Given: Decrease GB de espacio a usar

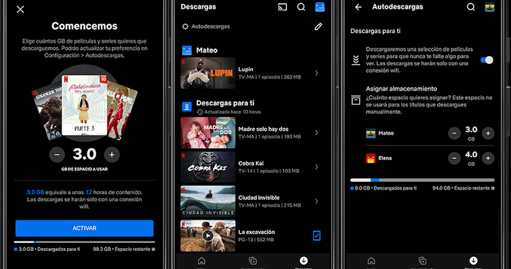Looking at the screenshot, I should [57, 154].
